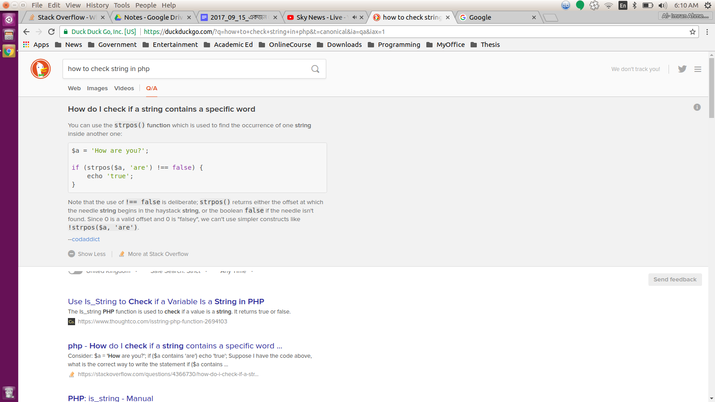The height and width of the screenshot is (402, 715).
Task: Open the codaddict author link
Action: click(86, 239)
